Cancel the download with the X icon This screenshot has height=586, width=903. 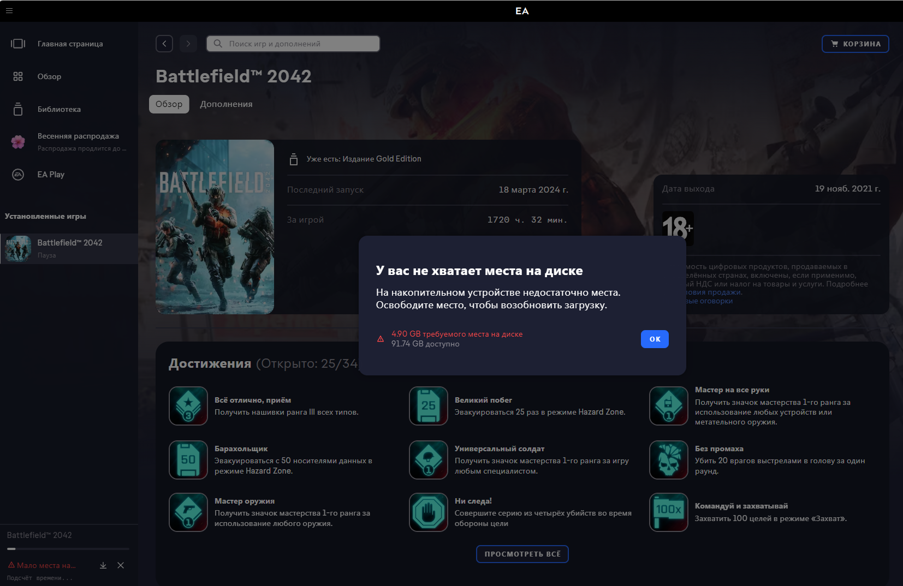point(121,565)
